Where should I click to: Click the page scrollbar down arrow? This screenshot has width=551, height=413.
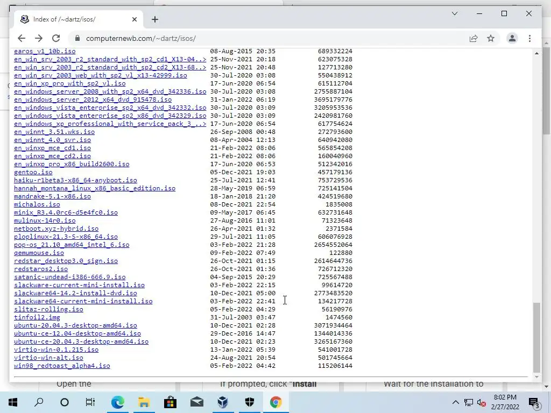(536, 378)
